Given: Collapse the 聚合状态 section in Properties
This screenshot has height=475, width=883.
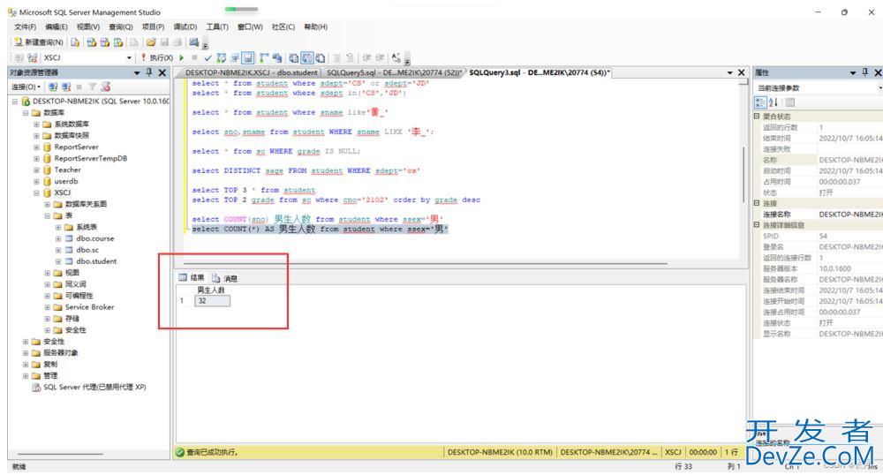Looking at the screenshot, I should tap(757, 116).
